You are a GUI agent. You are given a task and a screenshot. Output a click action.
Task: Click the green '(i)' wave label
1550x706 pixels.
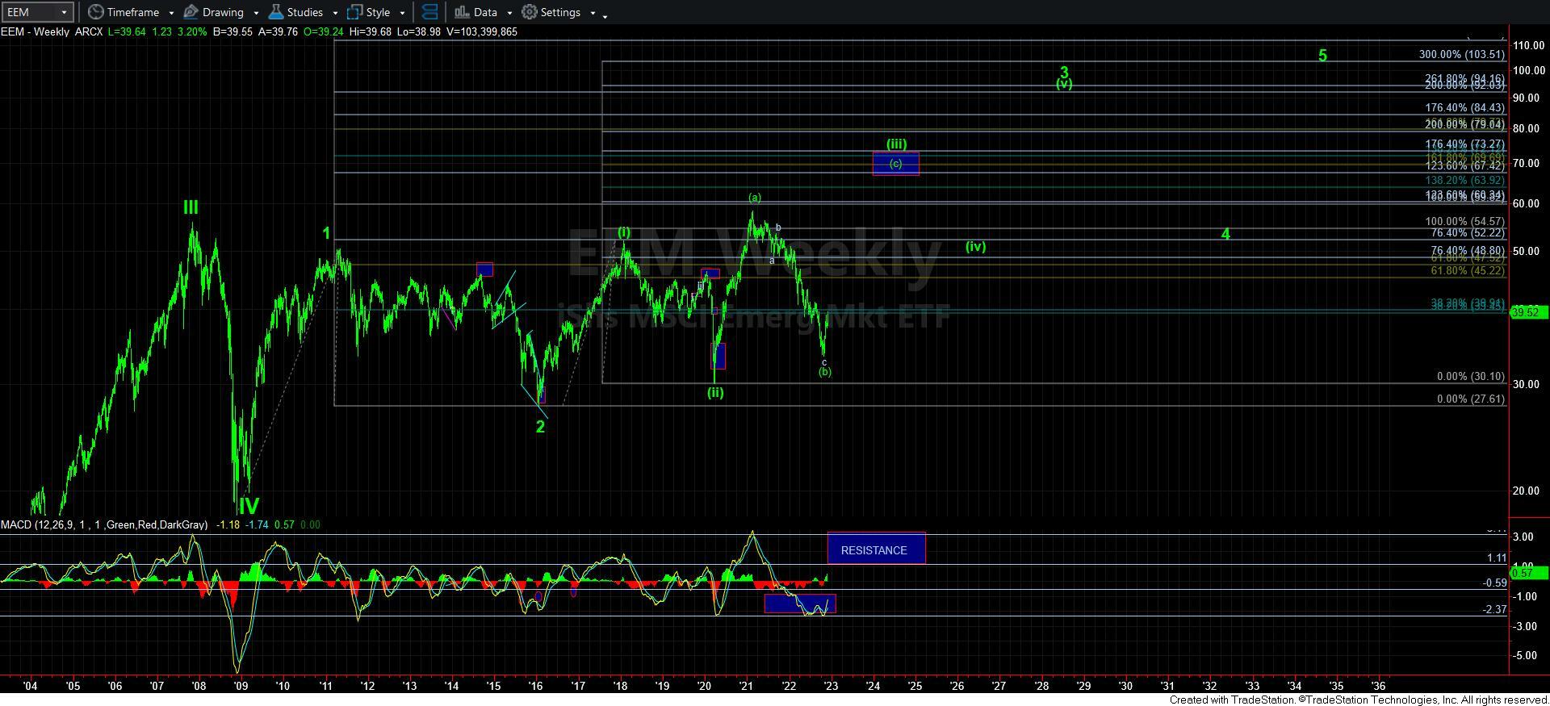(x=624, y=232)
